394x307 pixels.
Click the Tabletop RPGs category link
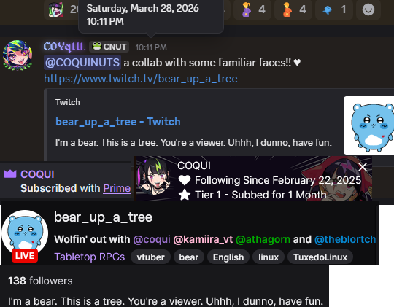tap(90, 257)
